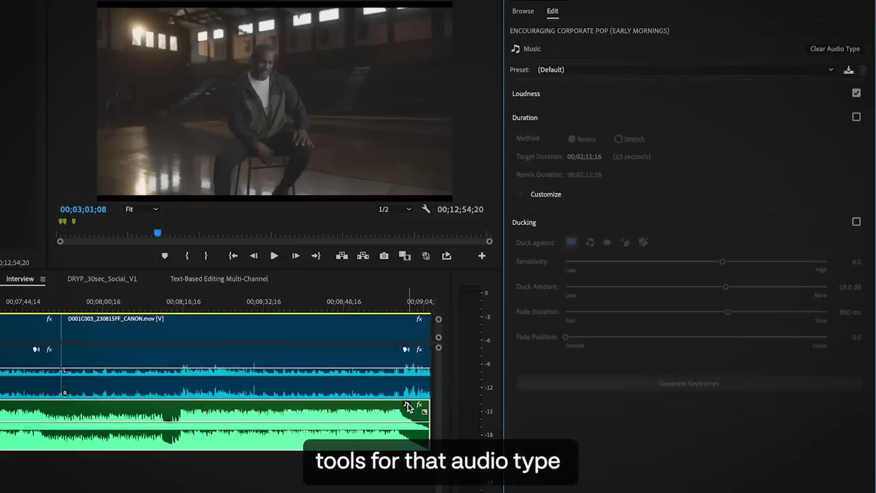Click the Music audio type icon
Viewport: 876px width, 493px height.
click(515, 49)
